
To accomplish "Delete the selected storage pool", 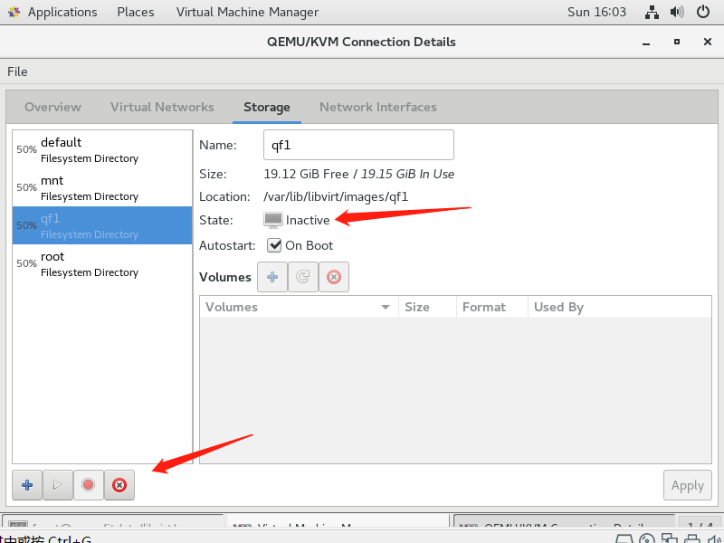I will (119, 485).
